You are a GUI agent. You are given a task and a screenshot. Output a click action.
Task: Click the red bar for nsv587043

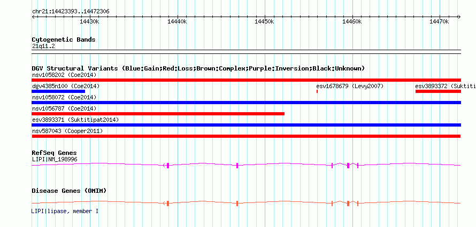point(246,136)
